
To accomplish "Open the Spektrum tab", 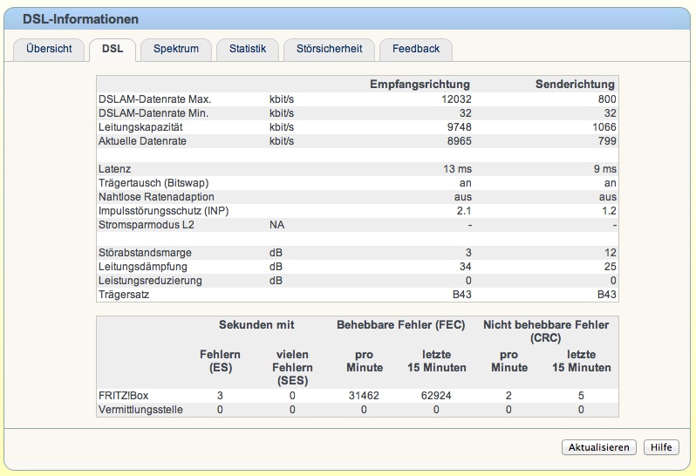I will tap(176, 49).
